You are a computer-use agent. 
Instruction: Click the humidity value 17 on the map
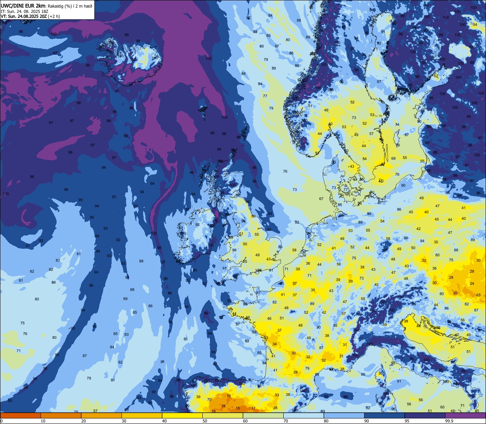point(253,408)
